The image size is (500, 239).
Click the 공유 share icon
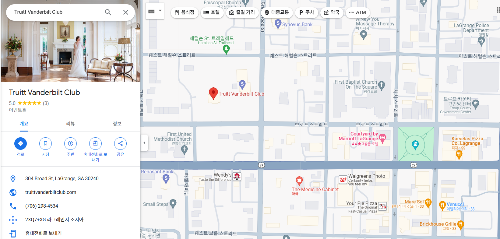coord(120,143)
